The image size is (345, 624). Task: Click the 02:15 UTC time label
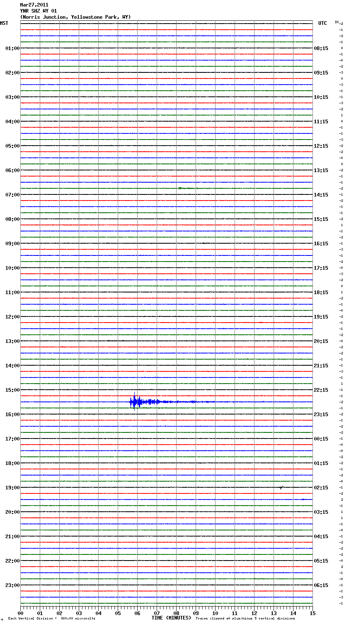pyautogui.click(x=321, y=488)
